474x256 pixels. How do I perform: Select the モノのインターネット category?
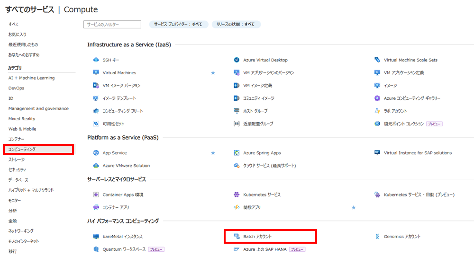[x=24, y=241]
